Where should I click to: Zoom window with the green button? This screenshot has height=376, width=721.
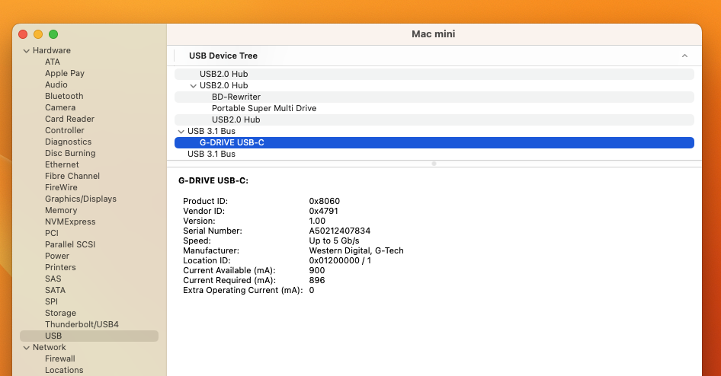coord(53,34)
